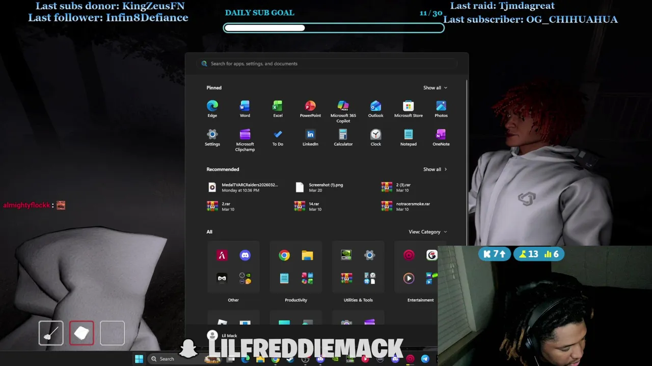The image size is (652, 366).
Task: Open Microsoft 365 Copilot
Action: [x=343, y=111]
